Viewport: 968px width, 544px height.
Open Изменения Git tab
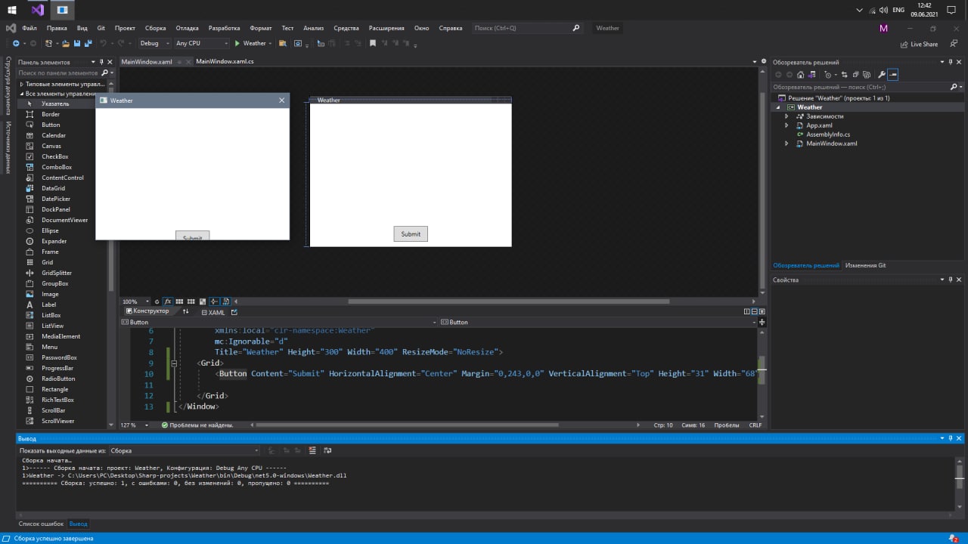(x=865, y=265)
